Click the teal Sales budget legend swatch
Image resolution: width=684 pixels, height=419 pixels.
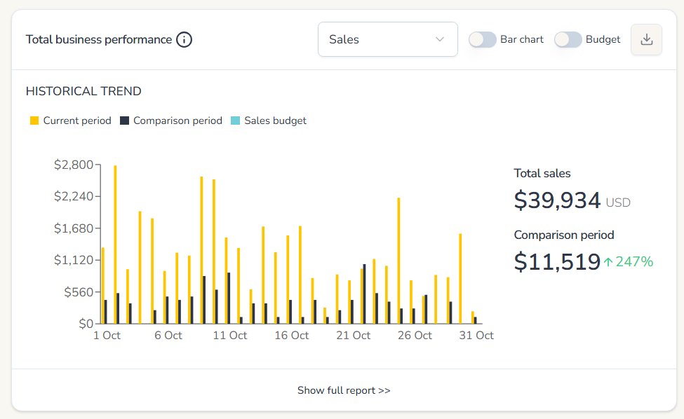(234, 121)
